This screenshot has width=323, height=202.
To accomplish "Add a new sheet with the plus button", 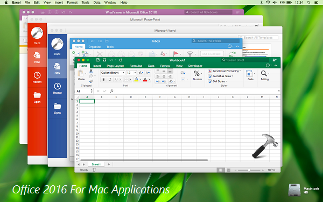I will click(x=109, y=164).
